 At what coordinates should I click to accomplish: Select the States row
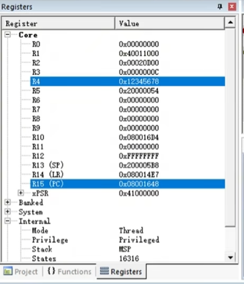coord(128,258)
